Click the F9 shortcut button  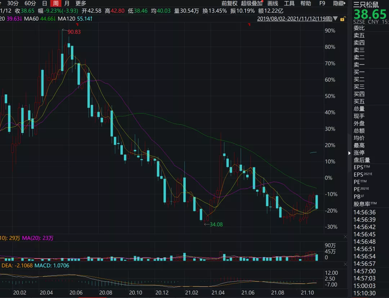pos(322,3)
